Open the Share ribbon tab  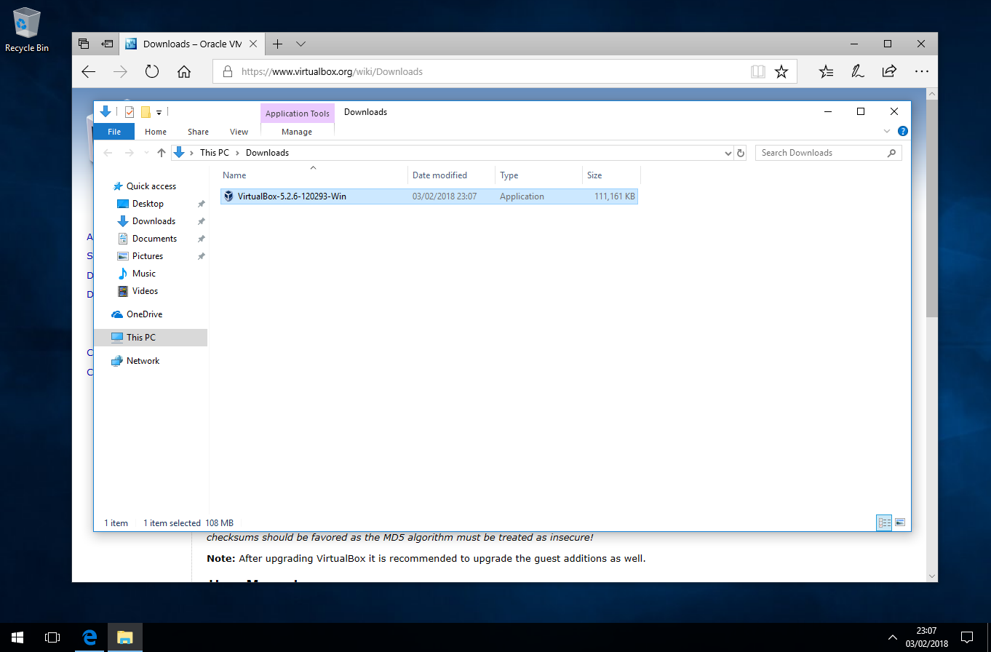198,132
